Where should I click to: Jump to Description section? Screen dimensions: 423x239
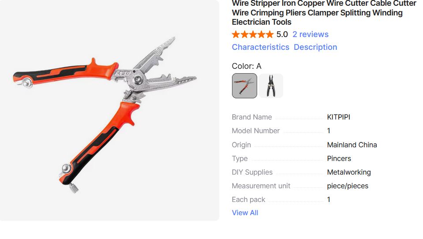[315, 47]
